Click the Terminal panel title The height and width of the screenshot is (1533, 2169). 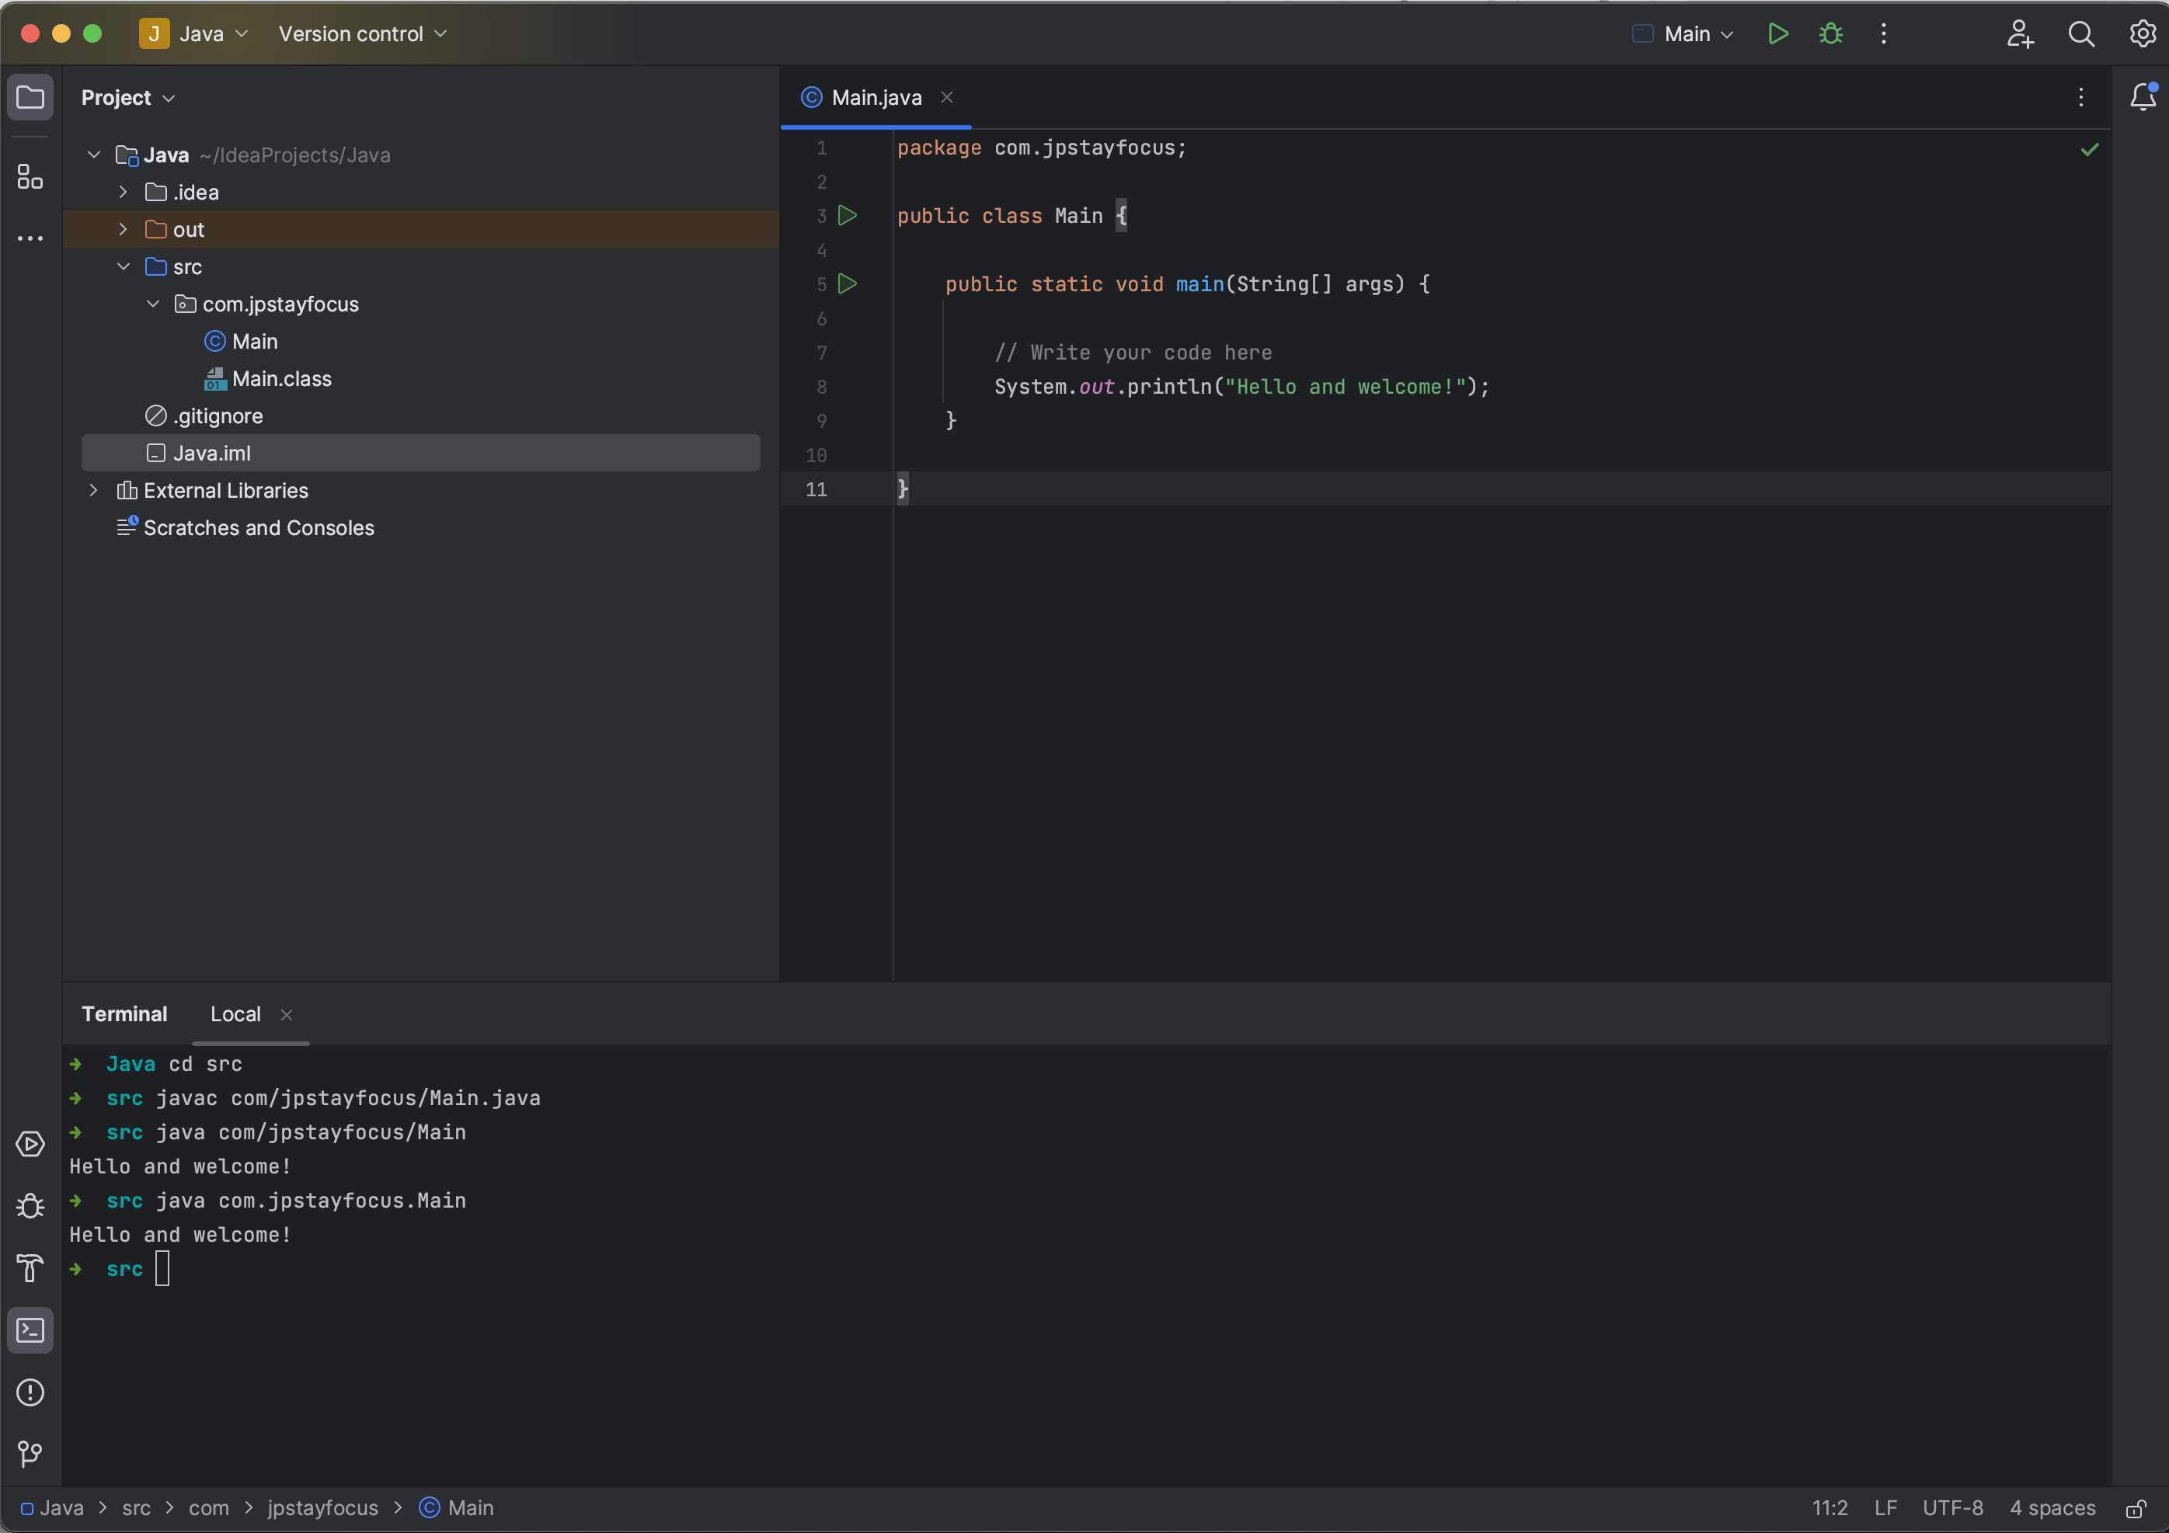(125, 1014)
